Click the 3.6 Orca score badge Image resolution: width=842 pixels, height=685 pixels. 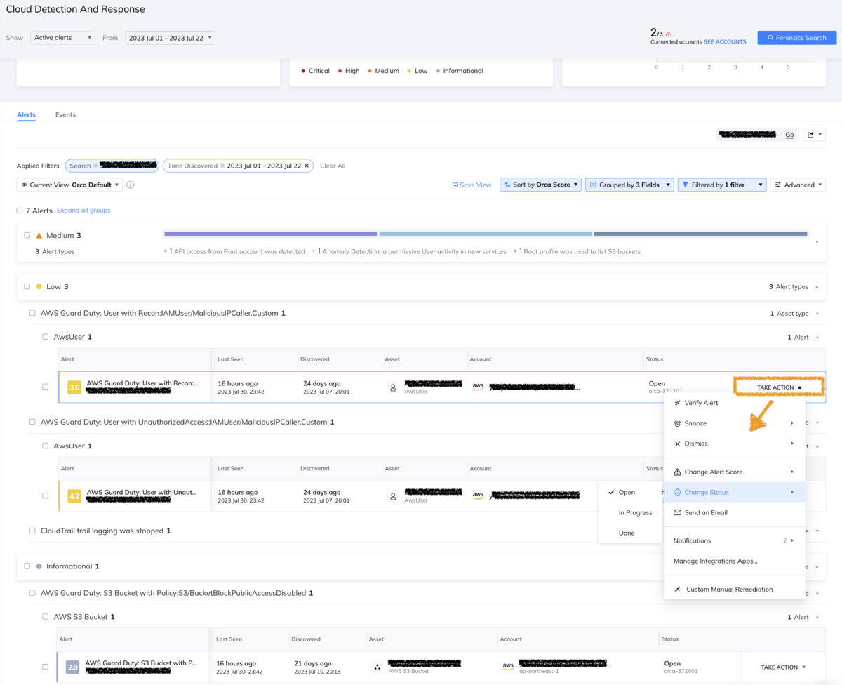tap(74, 387)
